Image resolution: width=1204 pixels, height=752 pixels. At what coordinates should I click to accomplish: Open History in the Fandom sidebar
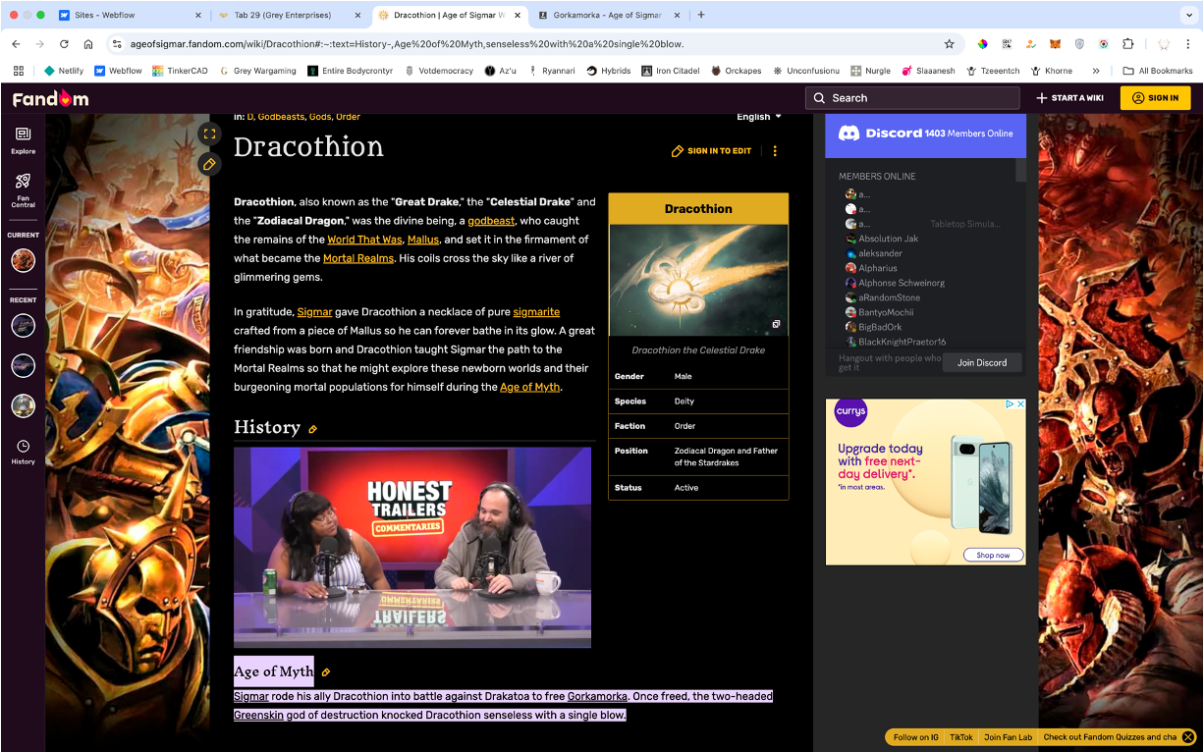[x=24, y=452]
